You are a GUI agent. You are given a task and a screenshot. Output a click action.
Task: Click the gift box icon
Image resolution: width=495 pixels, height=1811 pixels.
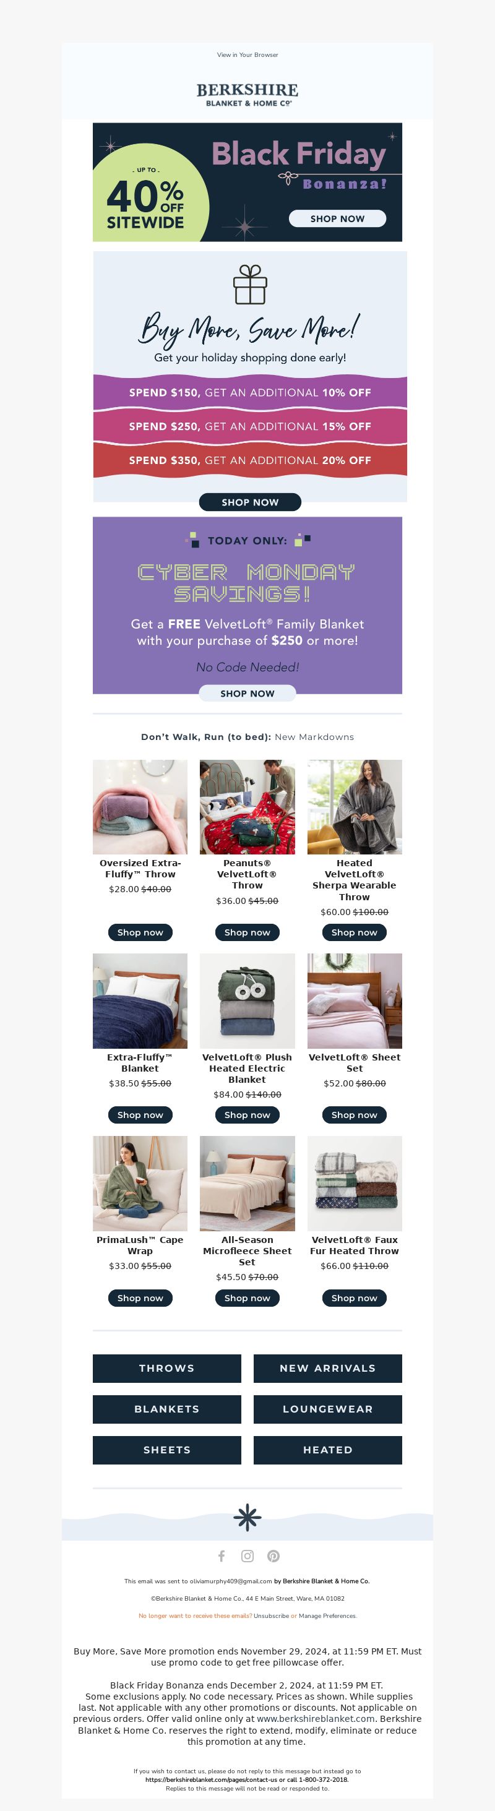[251, 284]
